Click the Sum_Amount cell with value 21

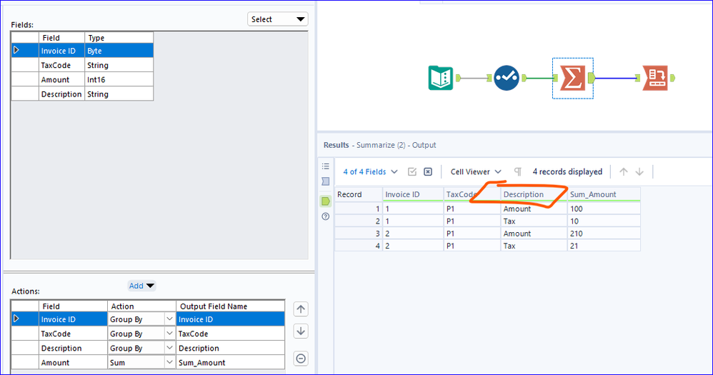[604, 246]
